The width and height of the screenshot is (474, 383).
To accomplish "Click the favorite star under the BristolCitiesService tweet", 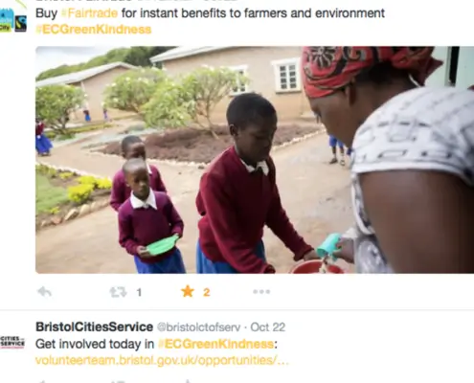I will (x=188, y=381).
